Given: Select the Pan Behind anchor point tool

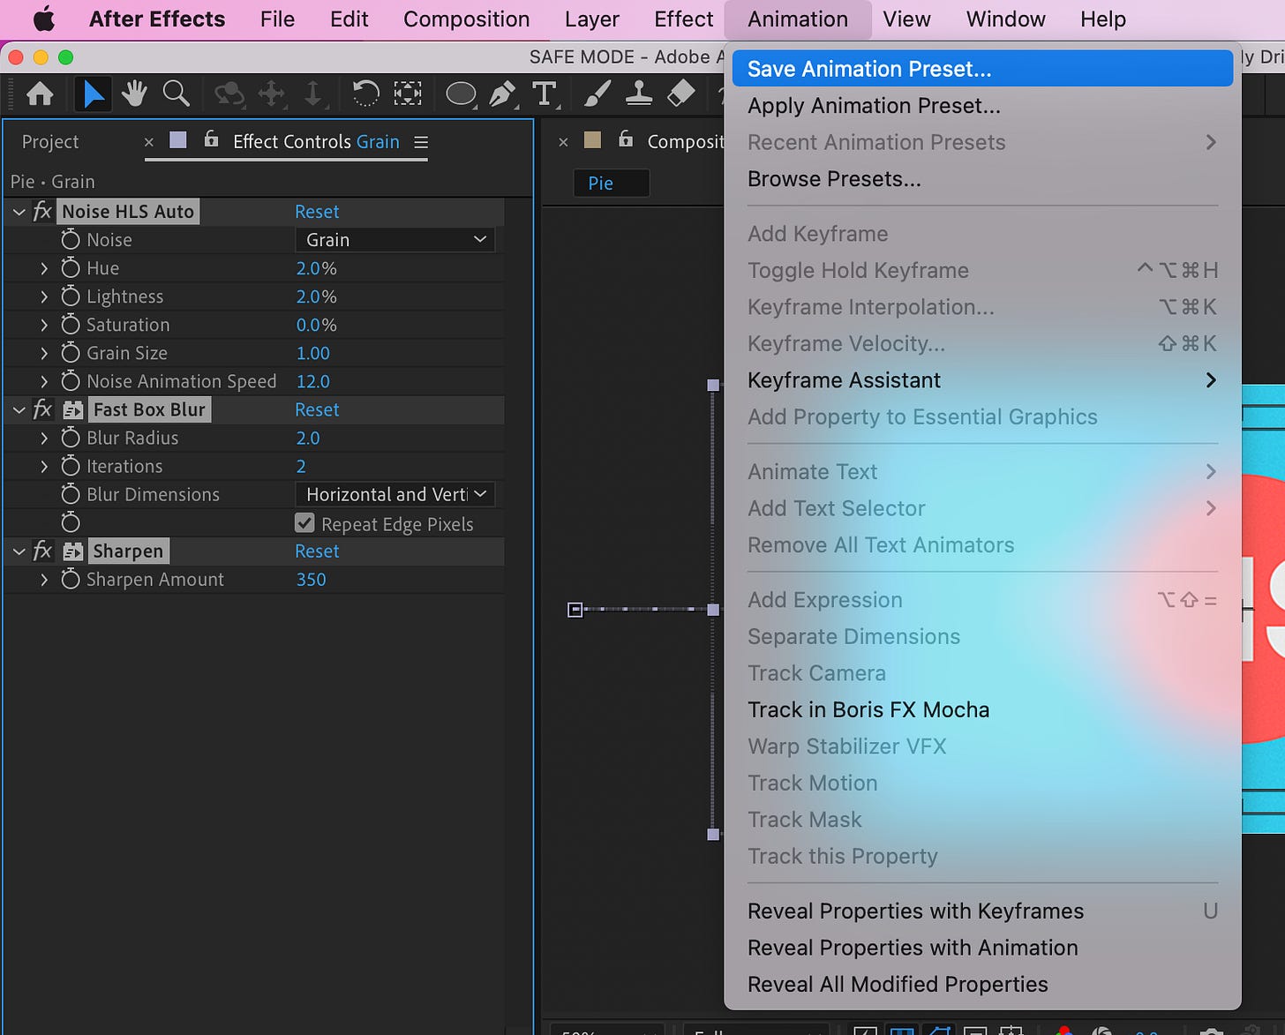Looking at the screenshot, I should pyautogui.click(x=408, y=94).
